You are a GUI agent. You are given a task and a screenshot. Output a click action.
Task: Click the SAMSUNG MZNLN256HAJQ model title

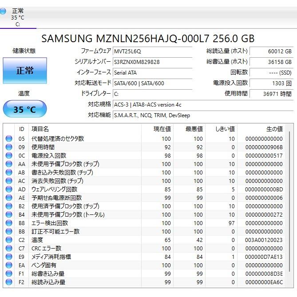click(148, 39)
